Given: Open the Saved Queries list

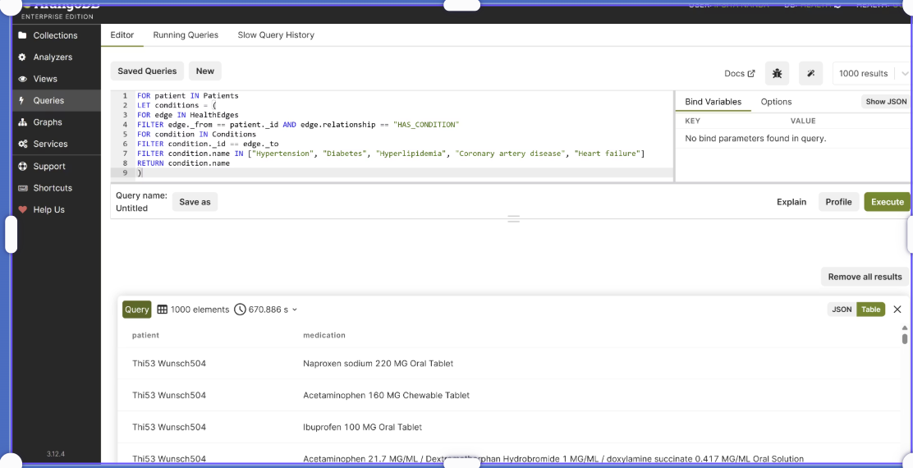Looking at the screenshot, I should pos(147,71).
